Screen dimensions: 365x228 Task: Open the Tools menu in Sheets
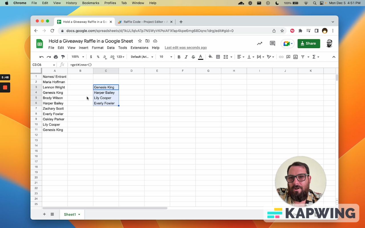123,48
